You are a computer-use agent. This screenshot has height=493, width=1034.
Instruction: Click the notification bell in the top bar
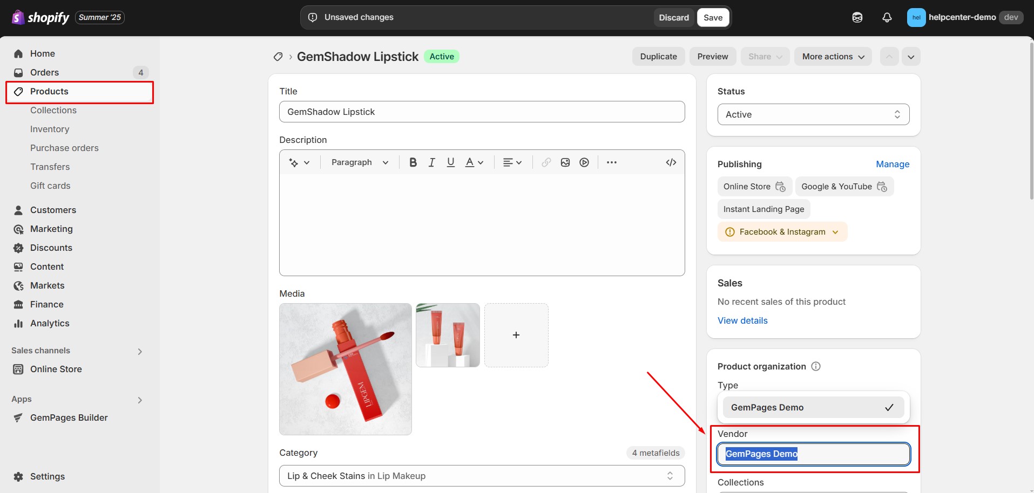pos(887,17)
